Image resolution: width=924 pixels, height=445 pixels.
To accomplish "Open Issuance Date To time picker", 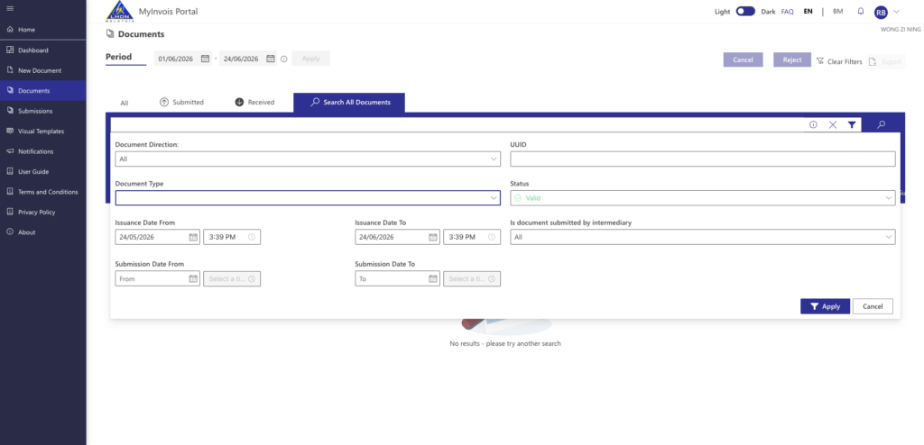I will point(471,237).
